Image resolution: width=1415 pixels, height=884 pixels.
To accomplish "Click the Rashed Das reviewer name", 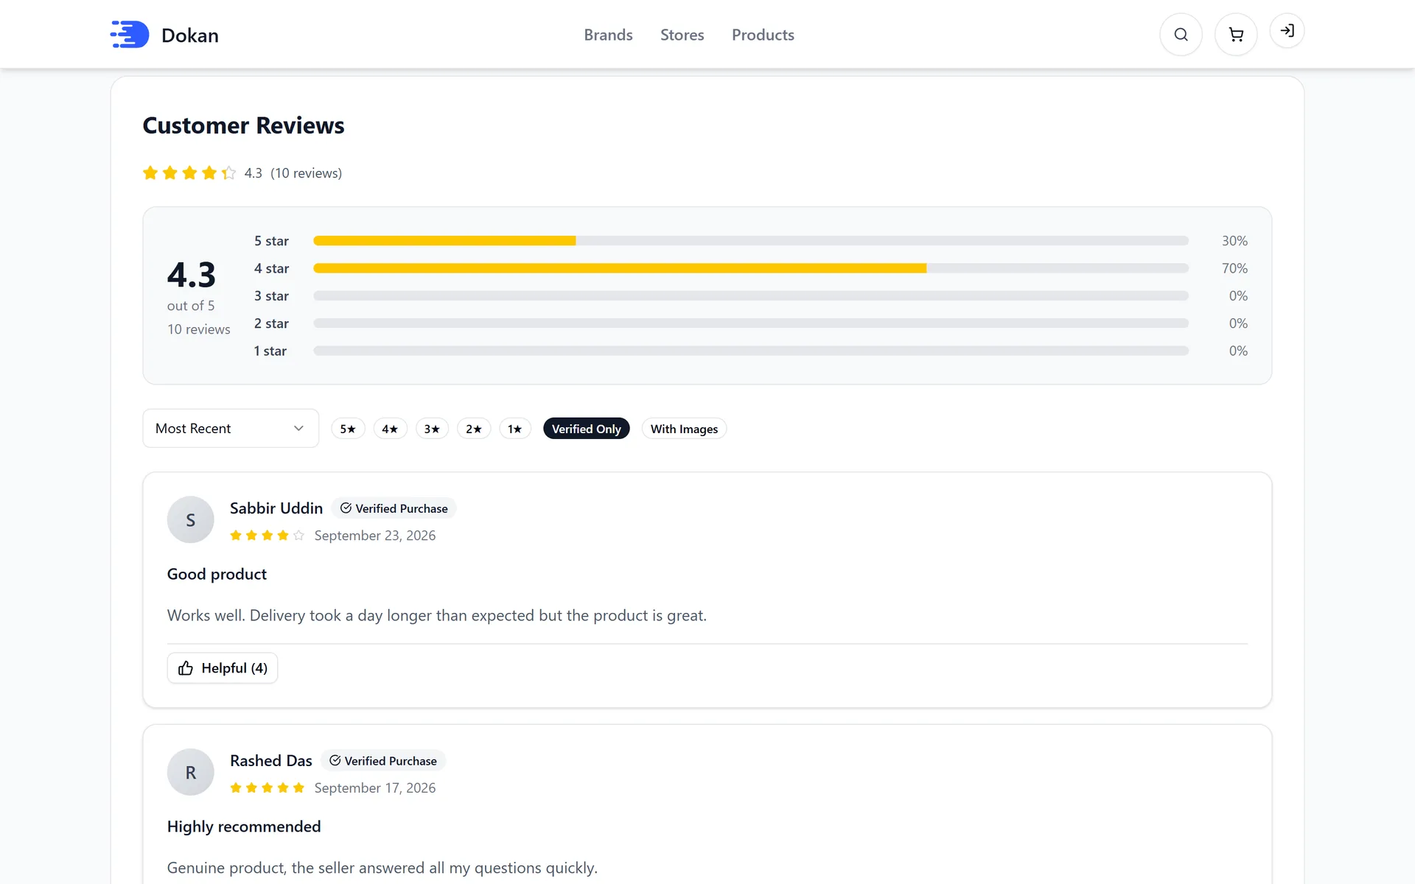I will (271, 760).
